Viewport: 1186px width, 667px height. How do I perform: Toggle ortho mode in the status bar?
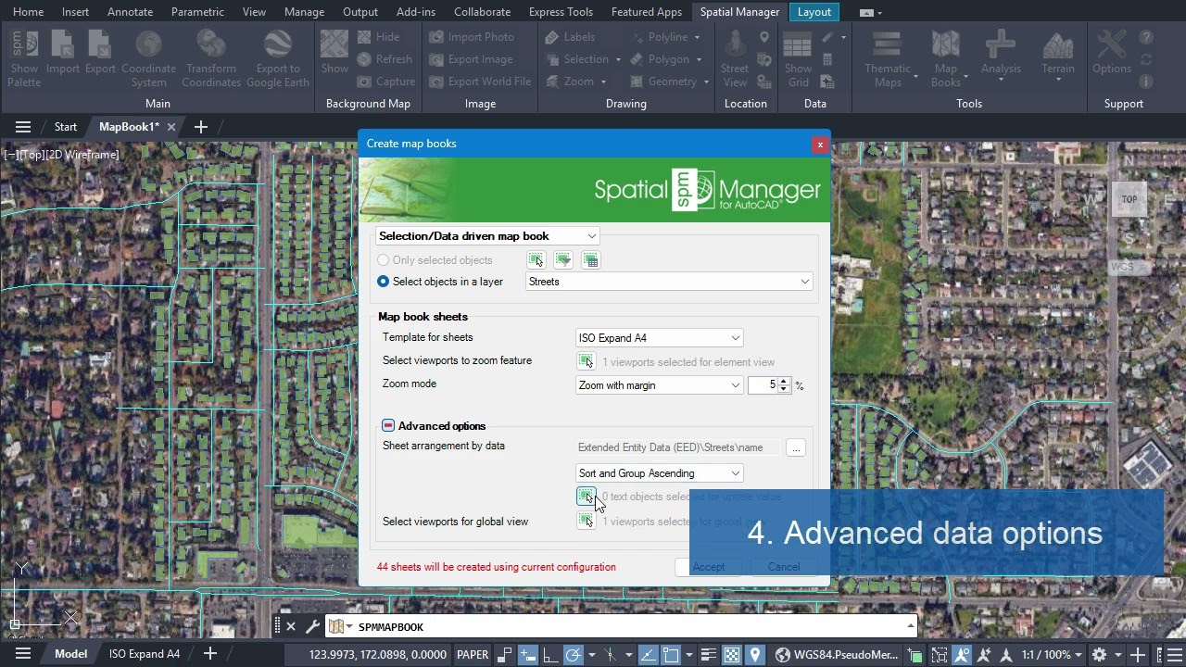click(549, 655)
